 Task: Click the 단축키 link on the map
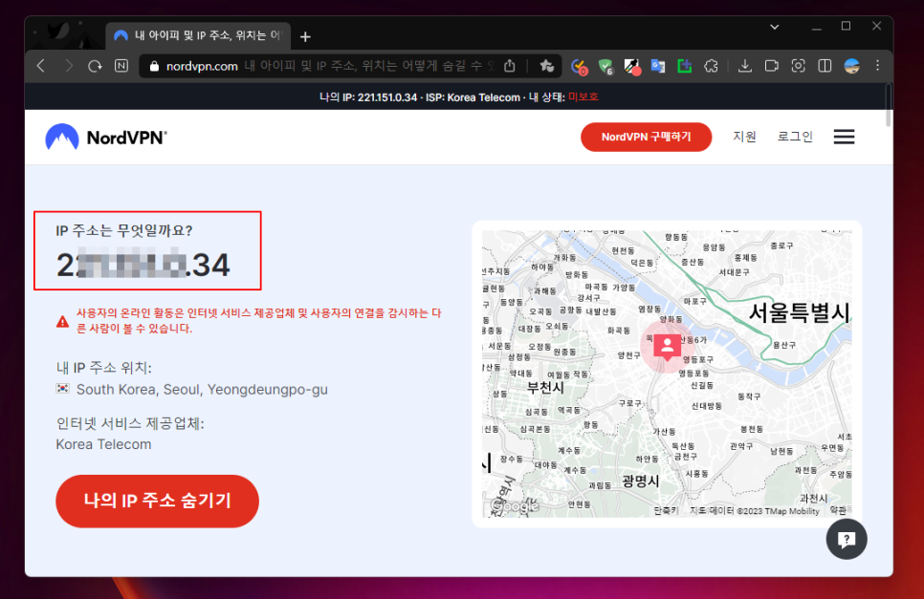666,511
